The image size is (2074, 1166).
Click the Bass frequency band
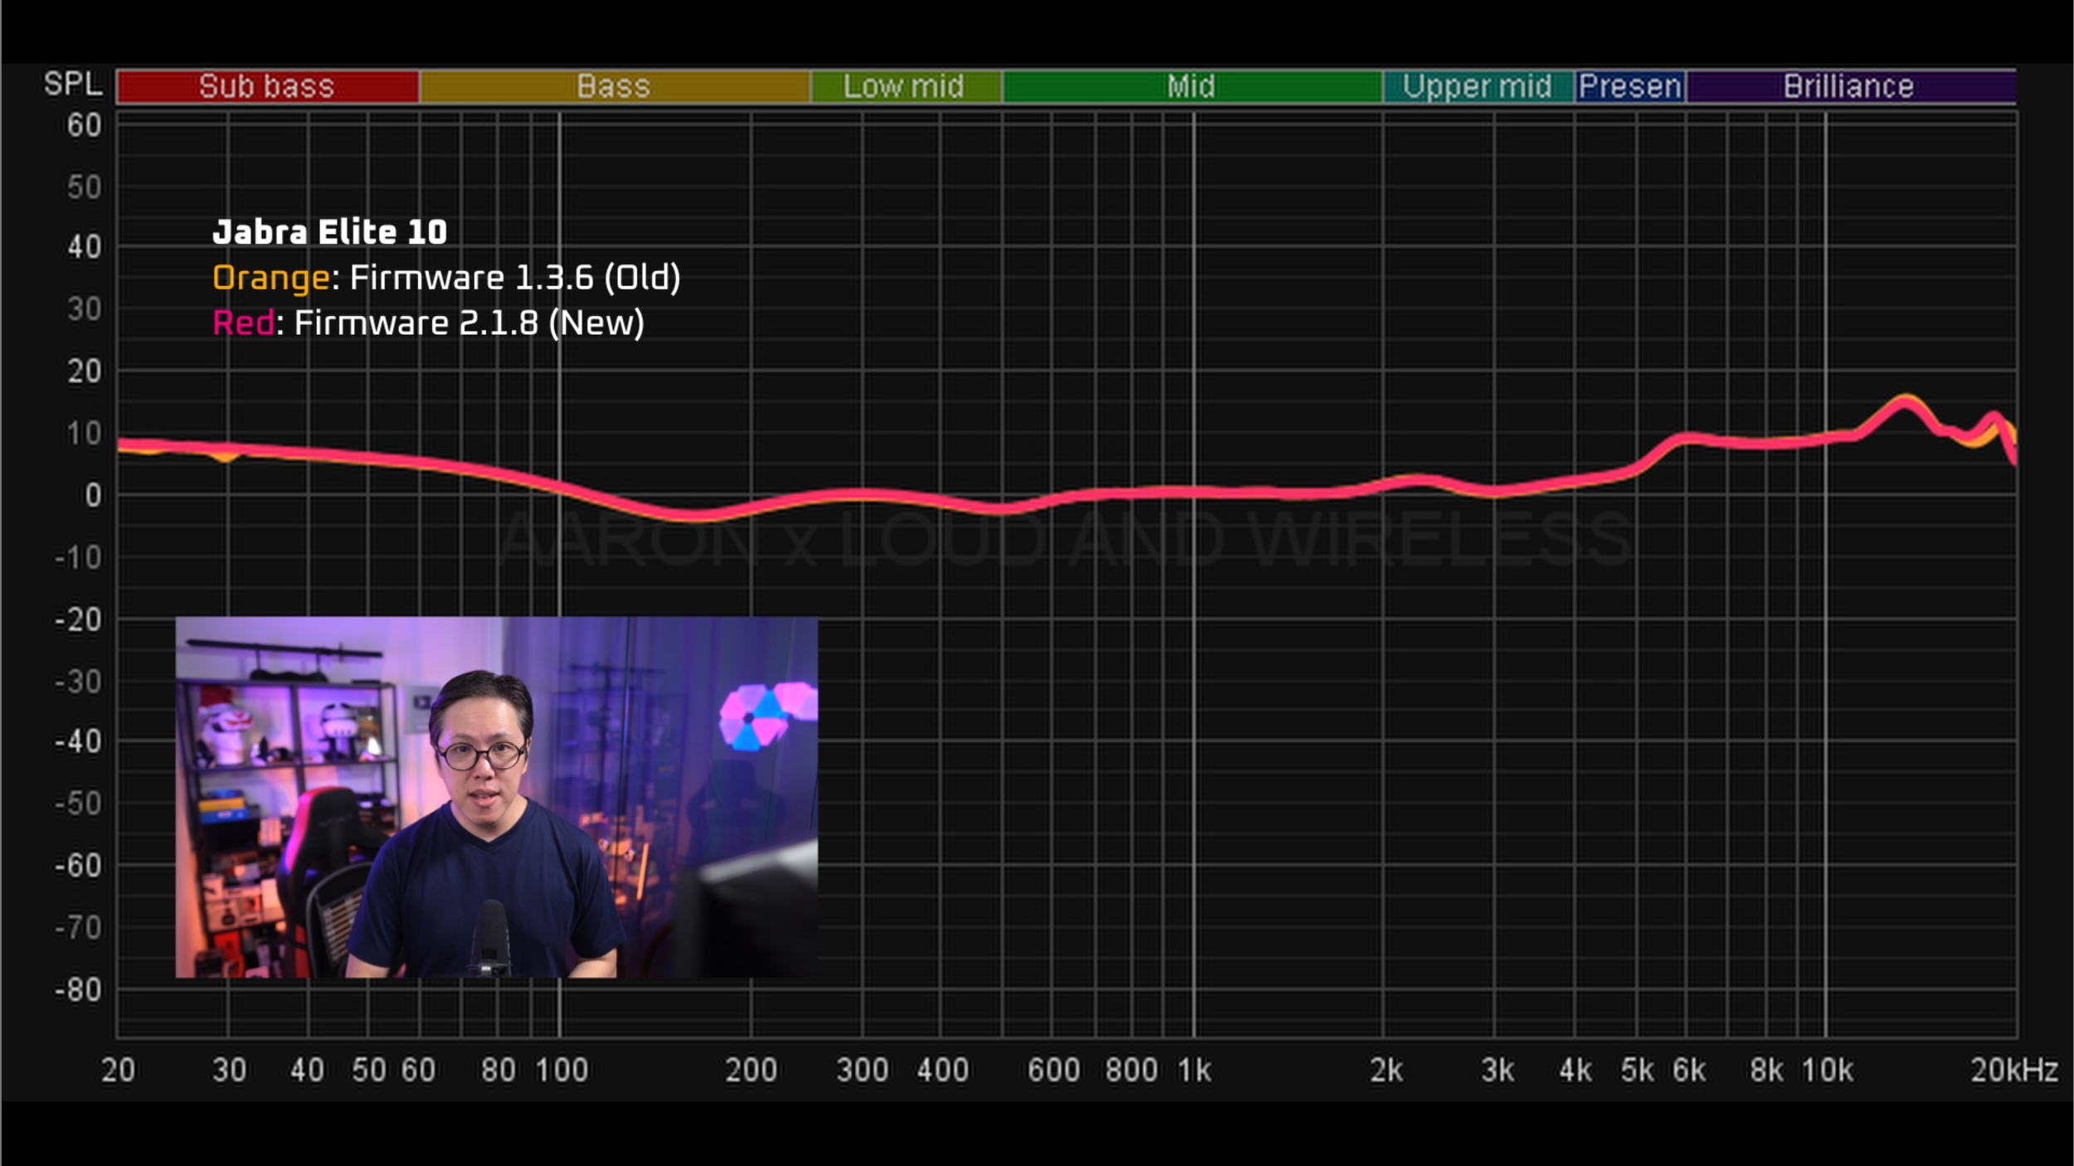point(614,86)
